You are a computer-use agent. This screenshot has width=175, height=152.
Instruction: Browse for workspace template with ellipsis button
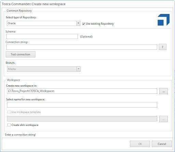[163, 119]
